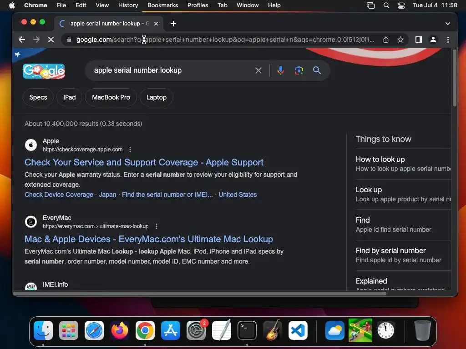Expand the Find item in Things to know
The width and height of the screenshot is (466, 349).
[x=403, y=224]
